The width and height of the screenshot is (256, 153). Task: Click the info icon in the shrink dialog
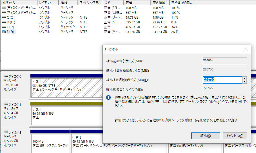coord(108,97)
